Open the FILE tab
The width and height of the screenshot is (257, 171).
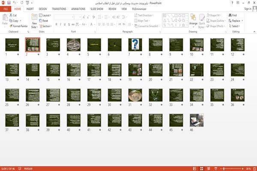[x=6, y=9]
